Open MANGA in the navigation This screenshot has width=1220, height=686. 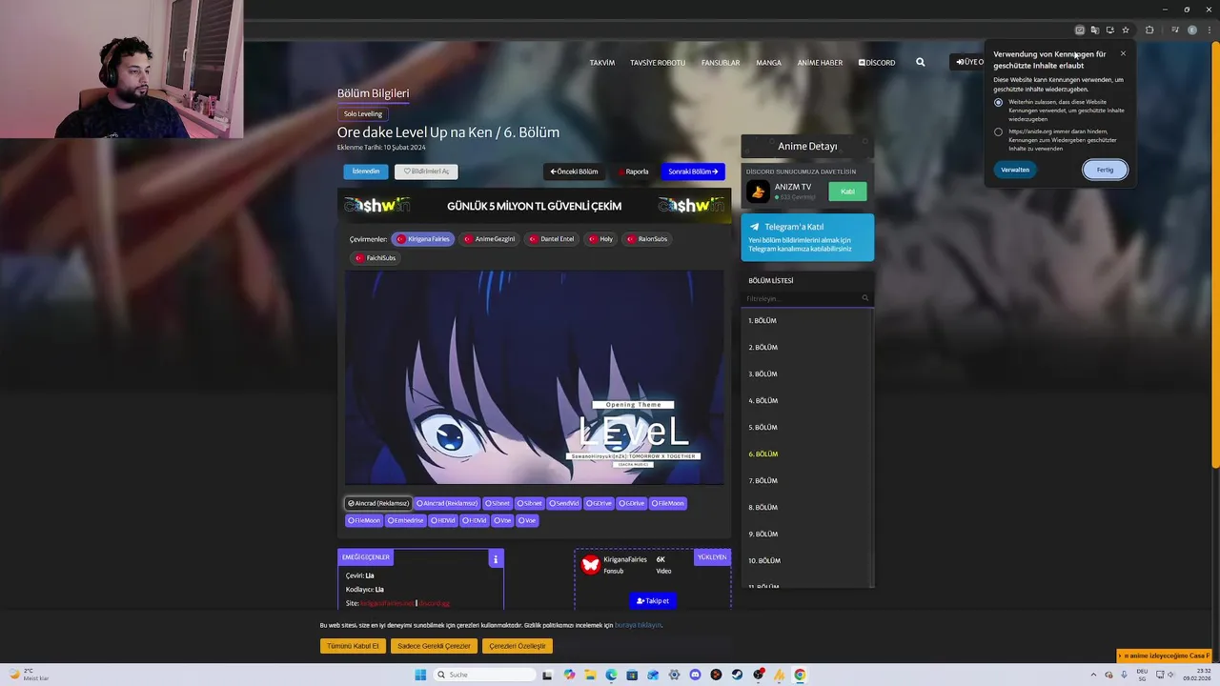point(768,62)
